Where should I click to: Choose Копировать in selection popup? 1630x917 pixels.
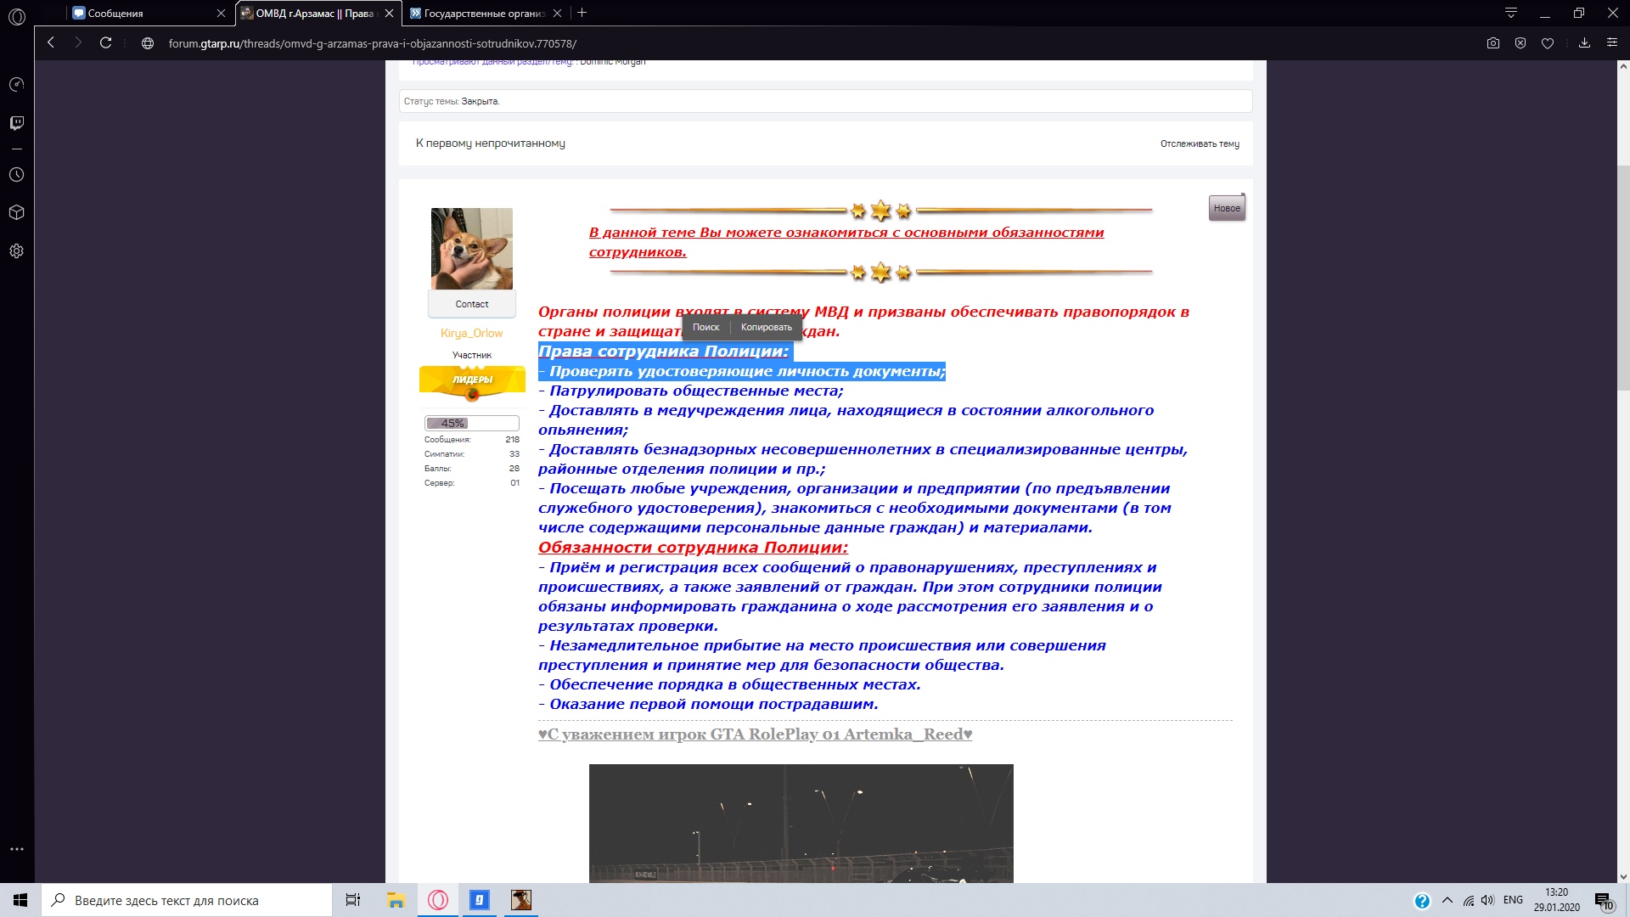(766, 327)
